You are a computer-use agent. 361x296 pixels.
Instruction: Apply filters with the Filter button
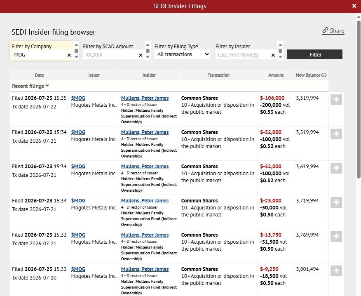pyautogui.click(x=314, y=54)
